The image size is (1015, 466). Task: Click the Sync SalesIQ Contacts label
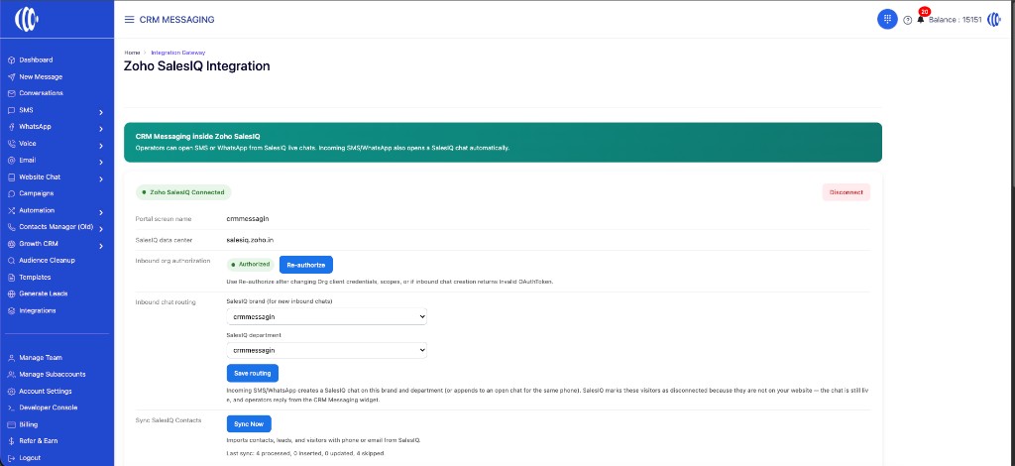(x=169, y=420)
